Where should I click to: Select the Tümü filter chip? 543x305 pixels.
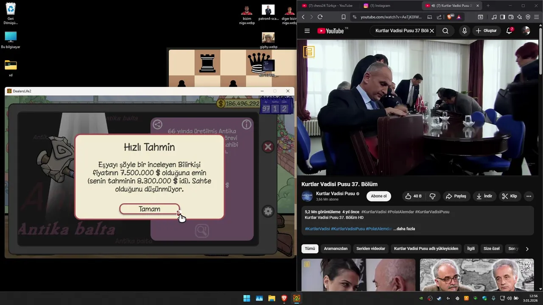point(310,249)
